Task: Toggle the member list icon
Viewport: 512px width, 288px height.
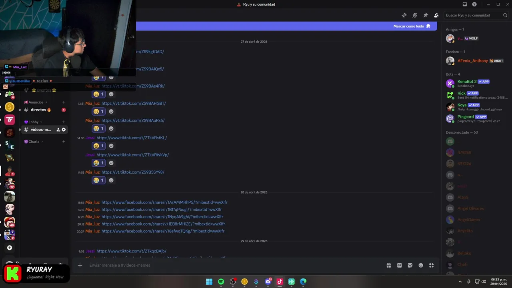Action: (x=436, y=15)
